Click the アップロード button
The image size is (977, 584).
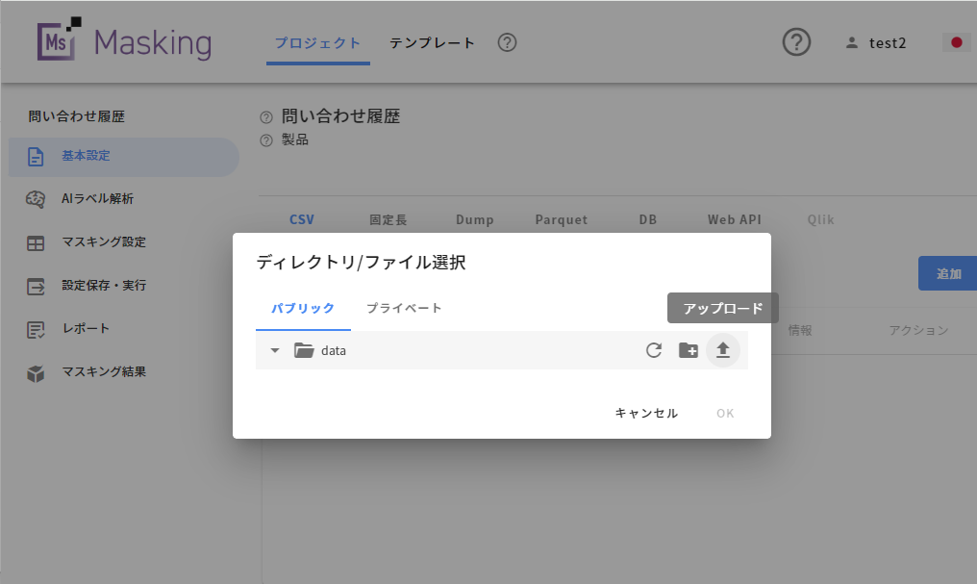click(x=722, y=308)
